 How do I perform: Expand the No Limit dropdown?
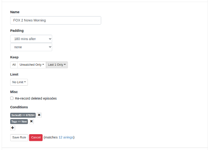[x=19, y=82]
